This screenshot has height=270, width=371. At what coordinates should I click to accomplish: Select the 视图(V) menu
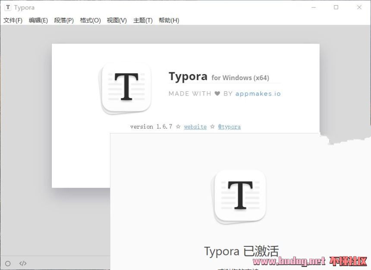[x=116, y=20]
